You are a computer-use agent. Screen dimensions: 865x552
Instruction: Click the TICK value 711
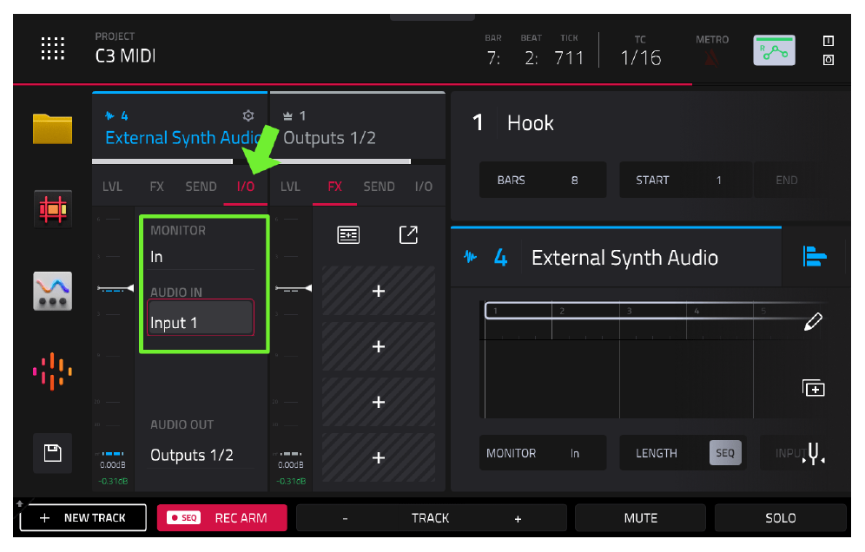click(569, 58)
